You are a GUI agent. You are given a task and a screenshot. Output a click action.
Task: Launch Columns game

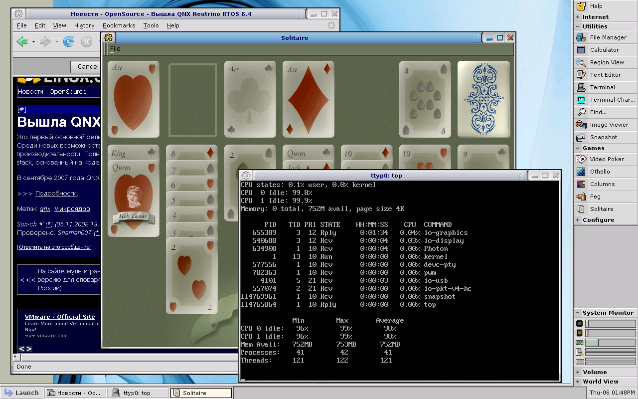click(606, 184)
